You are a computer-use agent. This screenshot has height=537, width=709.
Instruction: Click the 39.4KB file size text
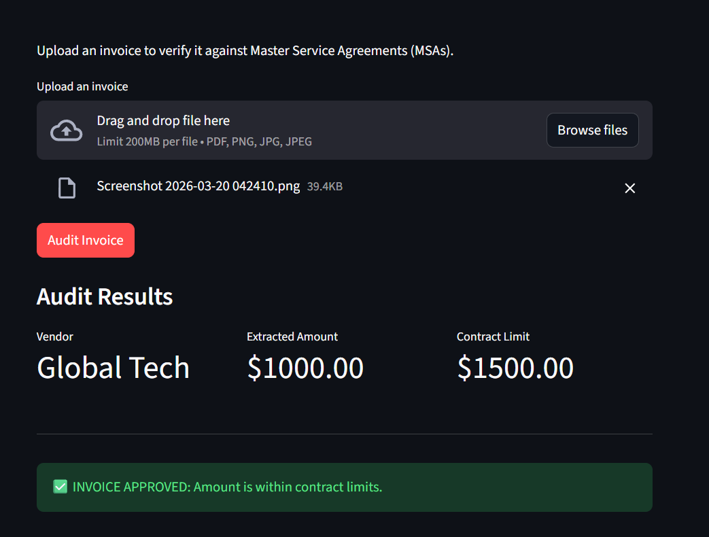click(325, 186)
